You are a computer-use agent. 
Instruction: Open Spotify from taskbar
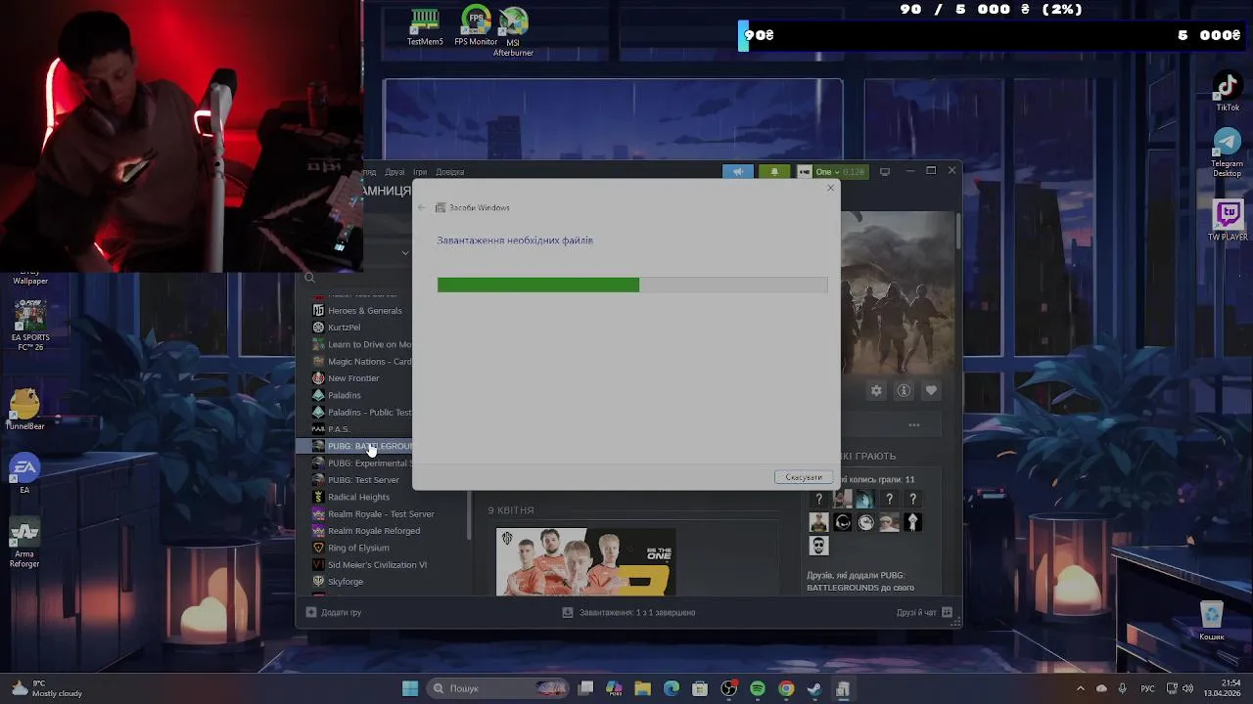point(758,688)
